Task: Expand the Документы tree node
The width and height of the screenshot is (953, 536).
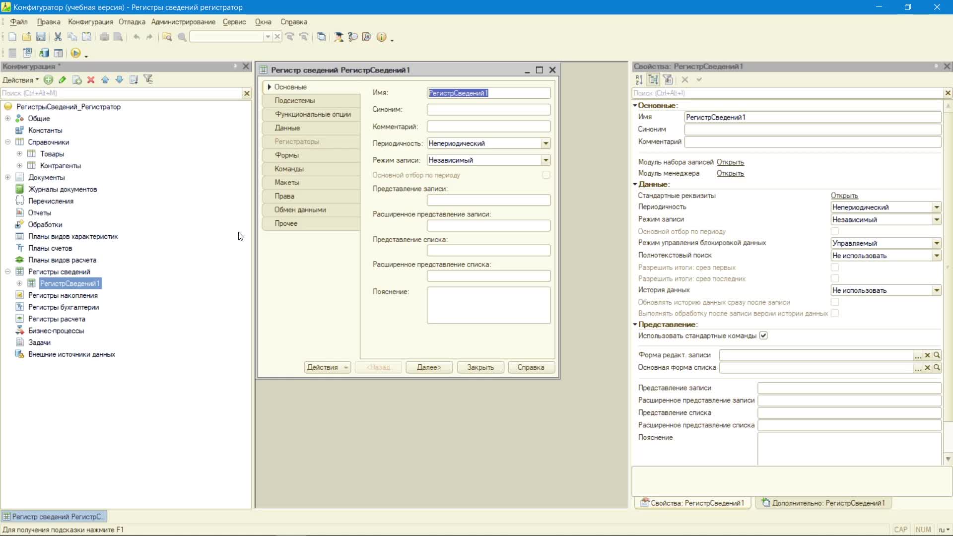Action: [7, 177]
